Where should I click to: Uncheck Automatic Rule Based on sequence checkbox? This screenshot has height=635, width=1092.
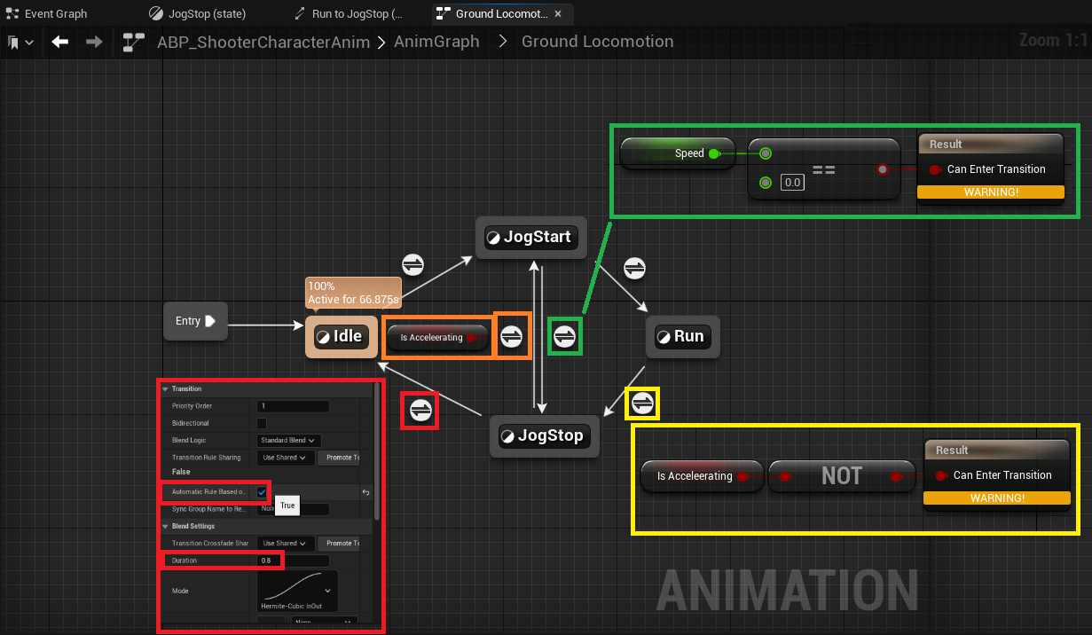click(262, 491)
